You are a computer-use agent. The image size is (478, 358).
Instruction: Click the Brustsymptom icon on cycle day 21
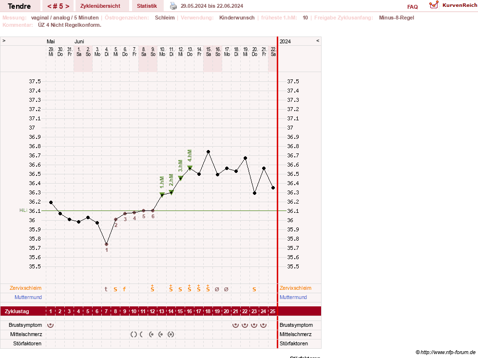point(235,325)
